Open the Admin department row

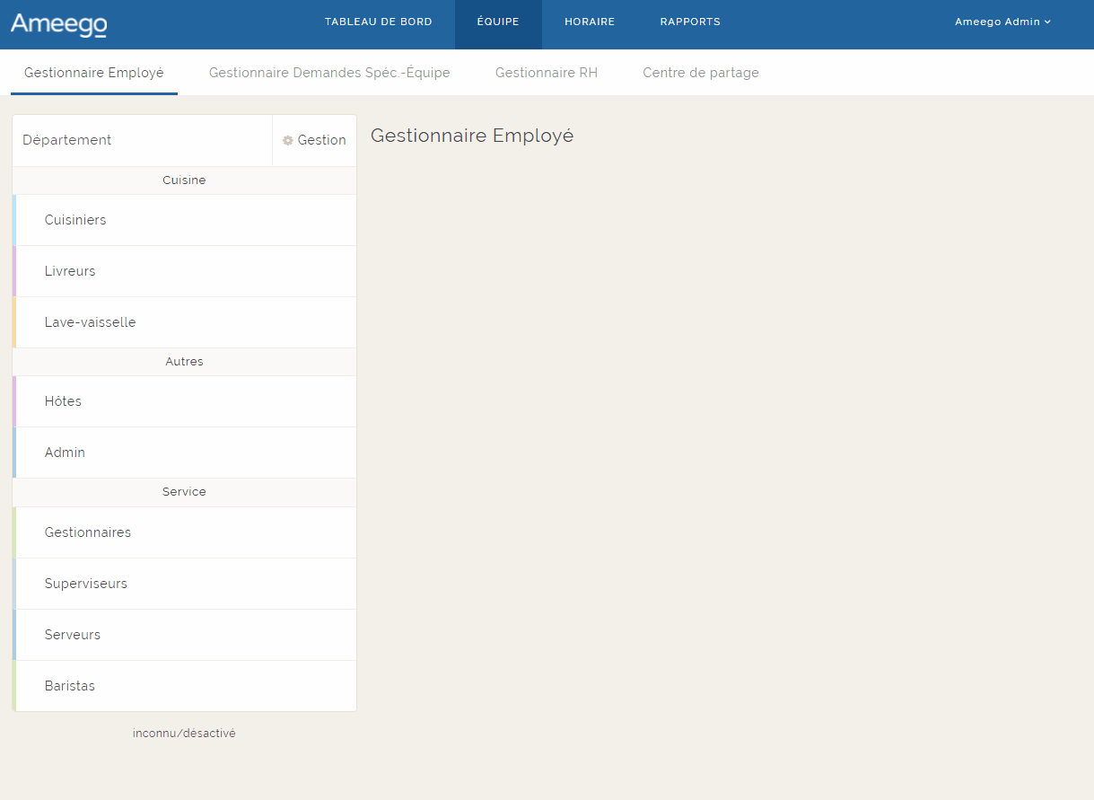point(65,453)
